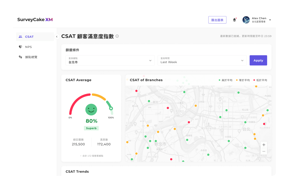Click Alex Chen's profile avatar
The height and width of the screenshot is (190, 289).
[x=246, y=20]
